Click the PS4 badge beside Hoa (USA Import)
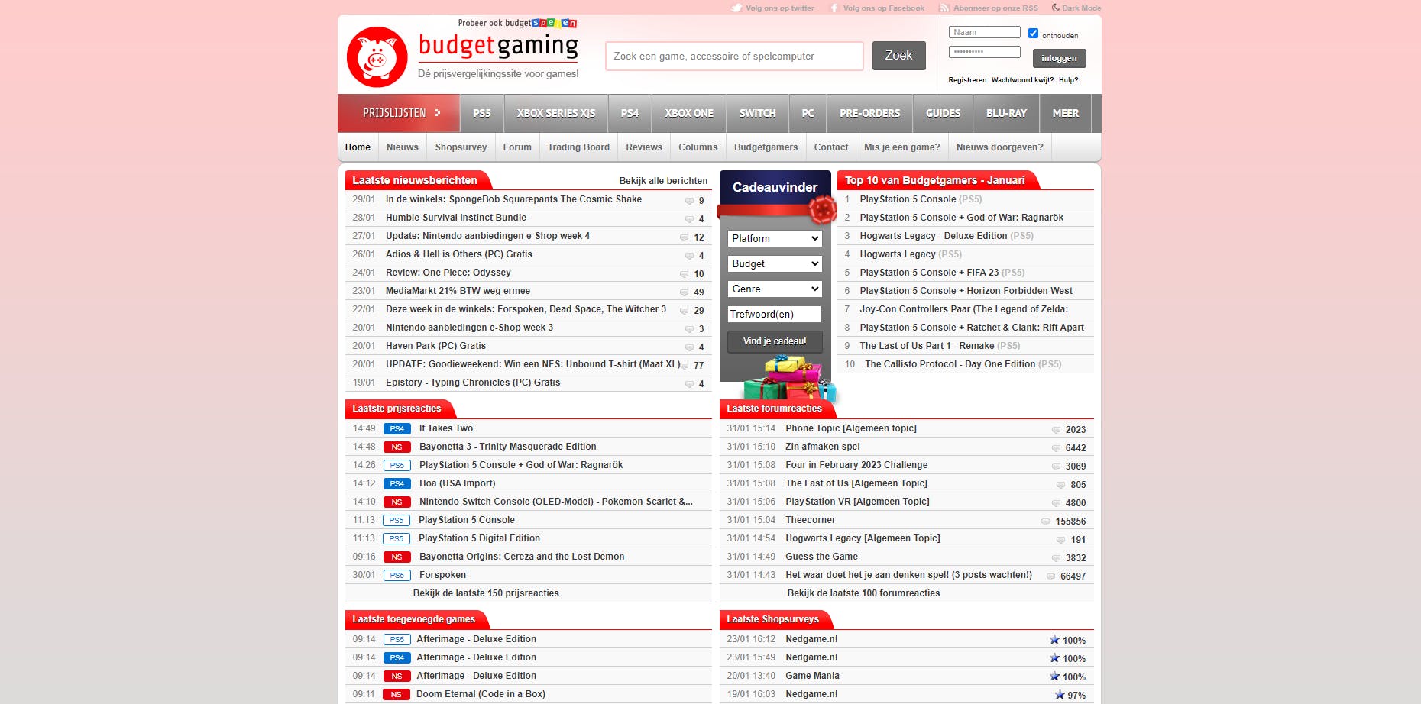This screenshot has width=1421, height=704. coord(397,484)
